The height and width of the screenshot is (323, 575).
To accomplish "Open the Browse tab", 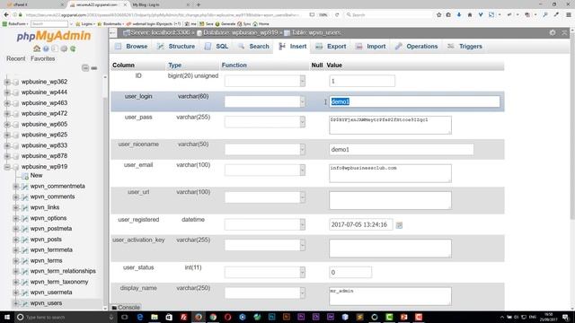I will [x=131, y=47].
